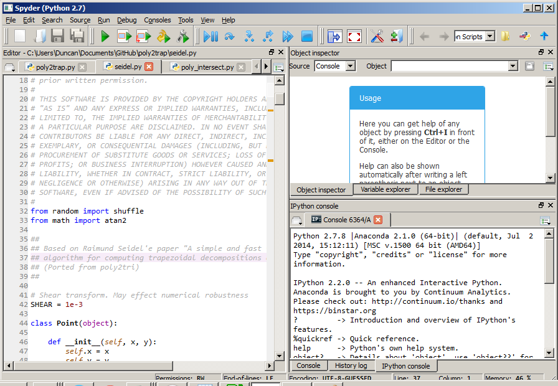The height and width of the screenshot is (386, 558).
Task: Toggle fullscreen mode with the red icon
Action: click(354, 37)
